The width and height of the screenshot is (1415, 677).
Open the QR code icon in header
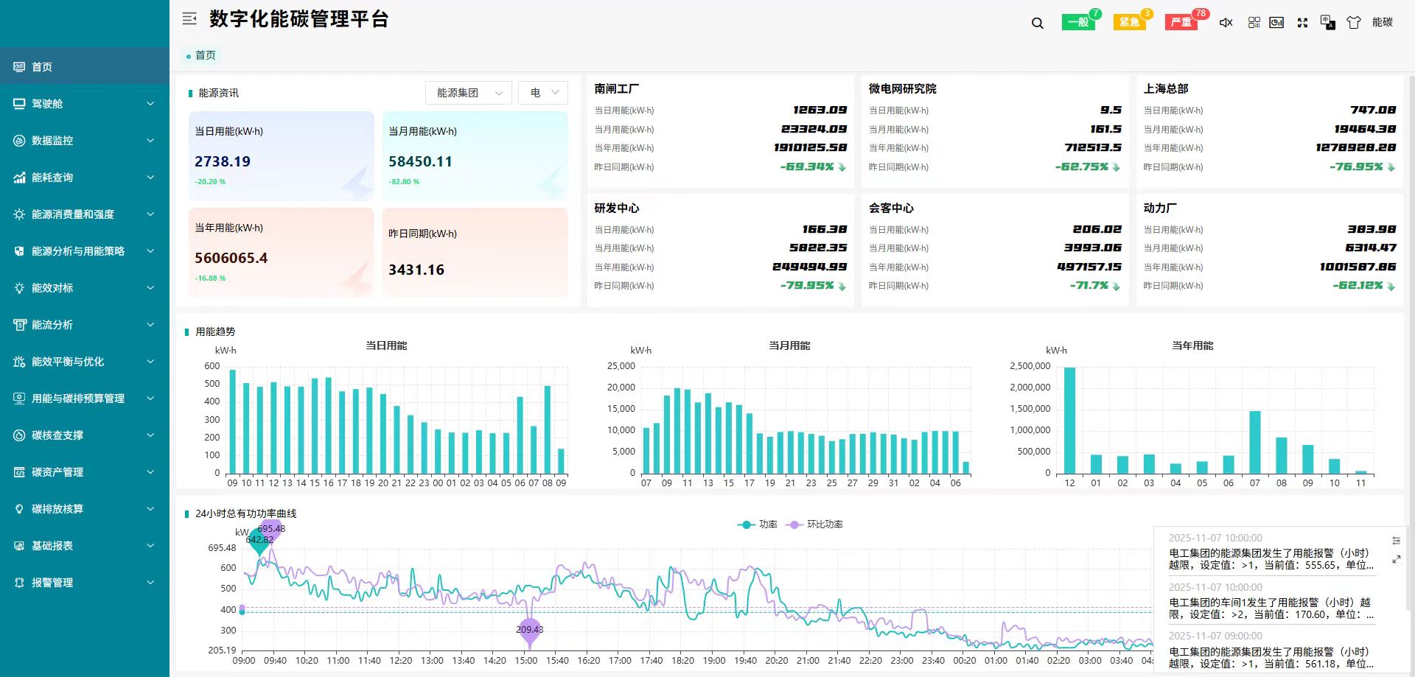click(1254, 23)
